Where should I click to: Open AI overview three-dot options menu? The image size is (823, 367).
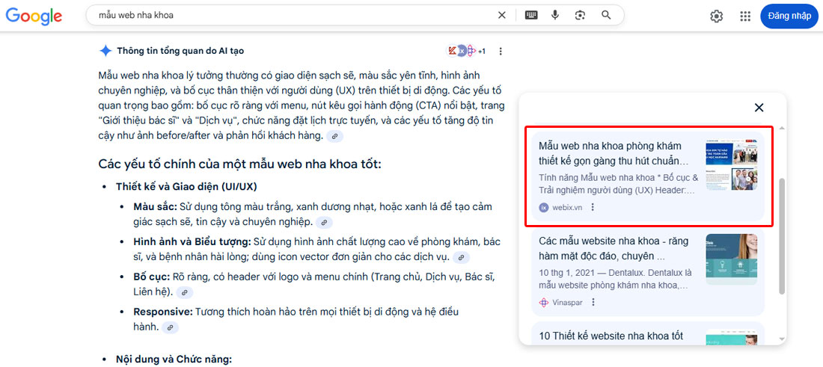[501, 52]
